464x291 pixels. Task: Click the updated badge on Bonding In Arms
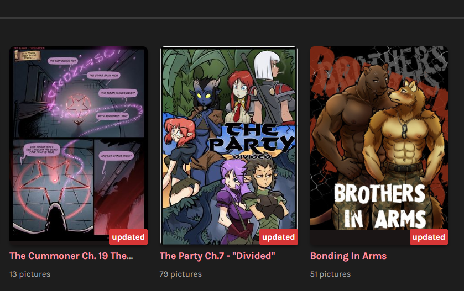pyautogui.click(x=429, y=237)
